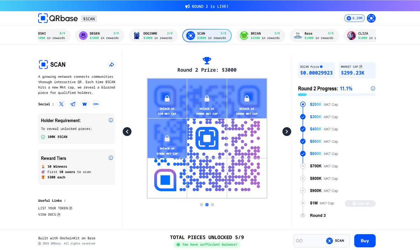Click the SCAN token selector in buy box

pyautogui.click(x=335, y=241)
